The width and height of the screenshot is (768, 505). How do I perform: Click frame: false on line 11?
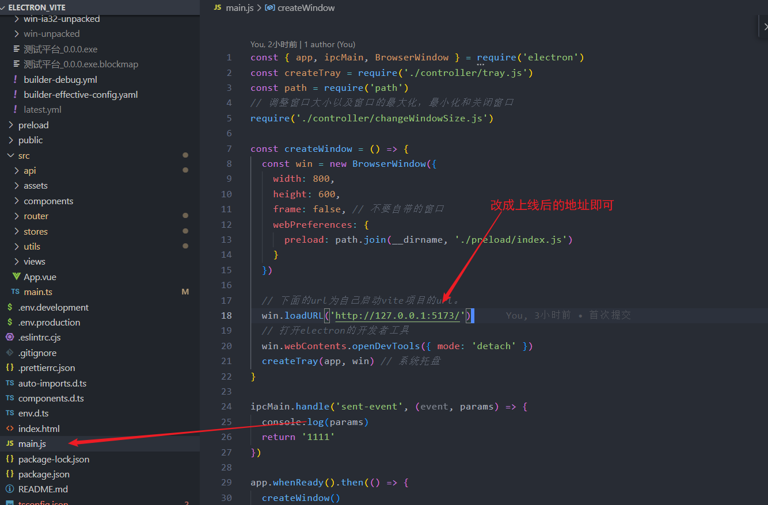click(309, 209)
